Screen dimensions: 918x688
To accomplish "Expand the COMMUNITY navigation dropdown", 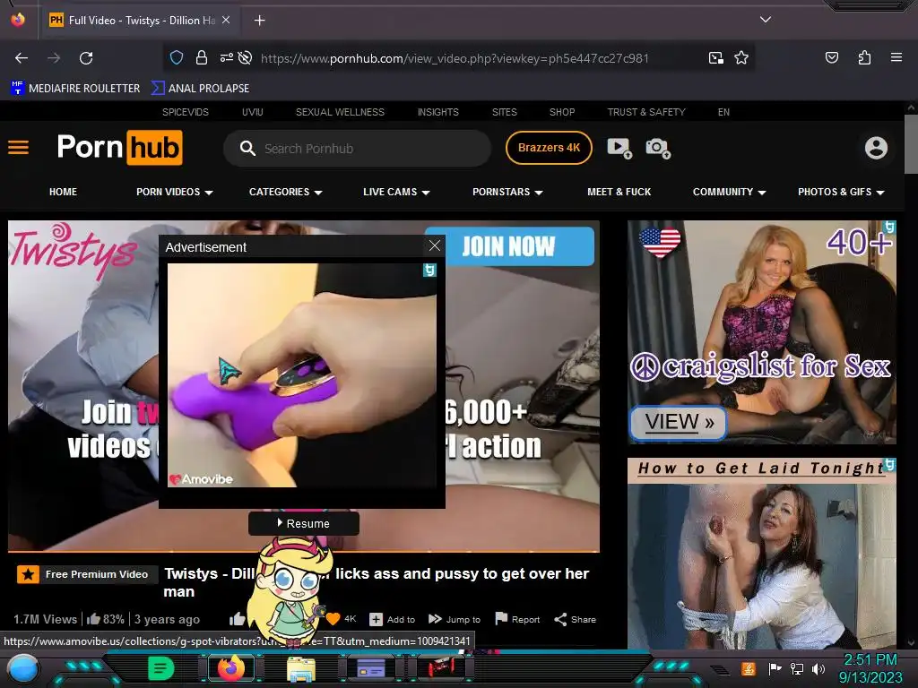I will [730, 192].
